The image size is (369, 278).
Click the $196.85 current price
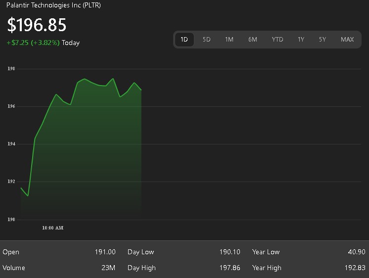[x=37, y=25]
